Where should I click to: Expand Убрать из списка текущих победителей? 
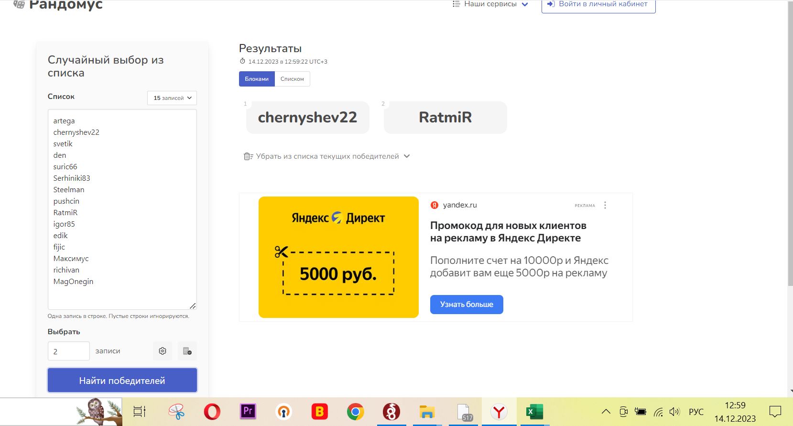click(327, 156)
